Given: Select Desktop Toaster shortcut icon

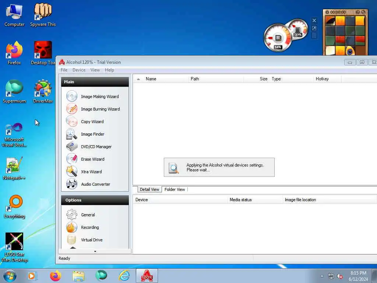Looking at the screenshot, I should point(43,53).
